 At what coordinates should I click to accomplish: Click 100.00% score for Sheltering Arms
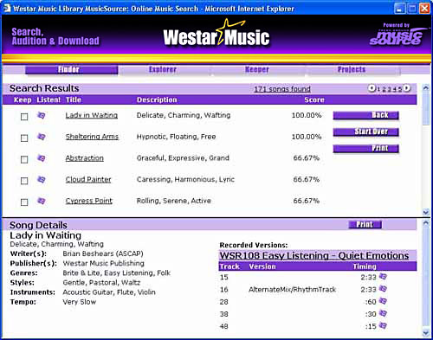pos(307,137)
